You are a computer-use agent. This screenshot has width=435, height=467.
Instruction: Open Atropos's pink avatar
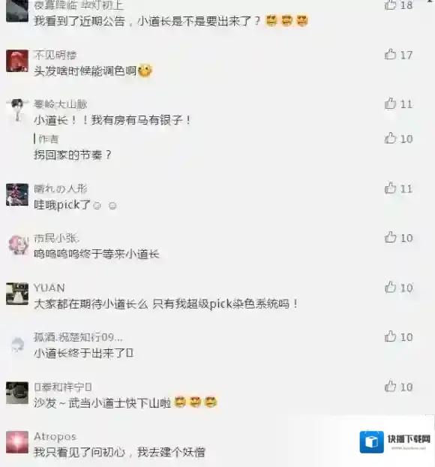(x=17, y=442)
